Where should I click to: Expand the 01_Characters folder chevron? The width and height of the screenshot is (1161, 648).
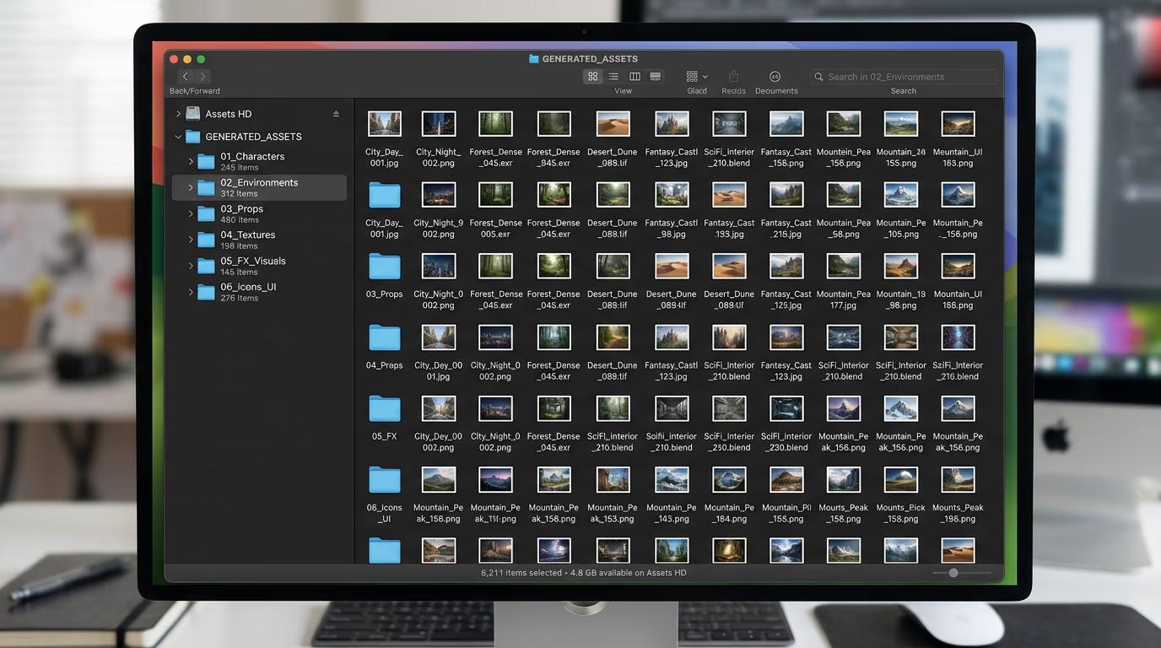[x=191, y=161]
